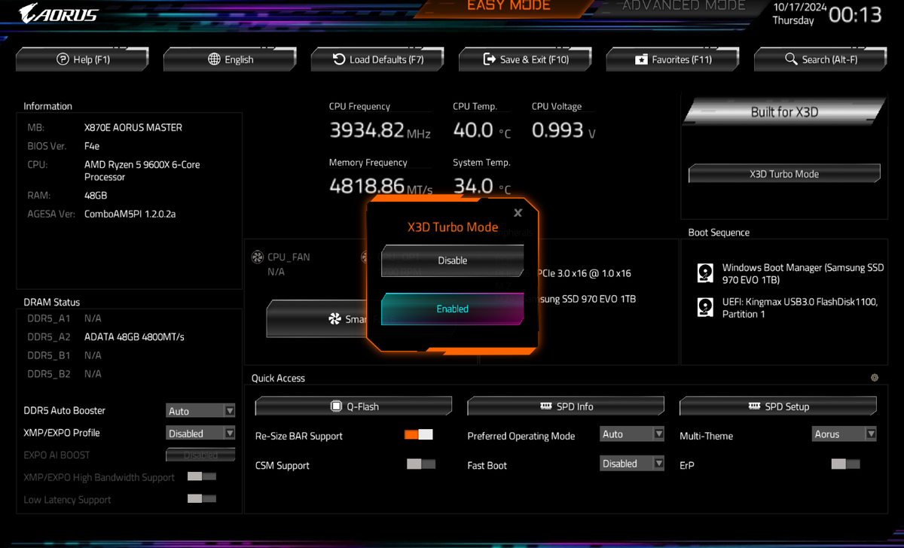Click X870E AORUS MASTER motherboard name
Viewport: 904px width, 548px height.
click(133, 128)
